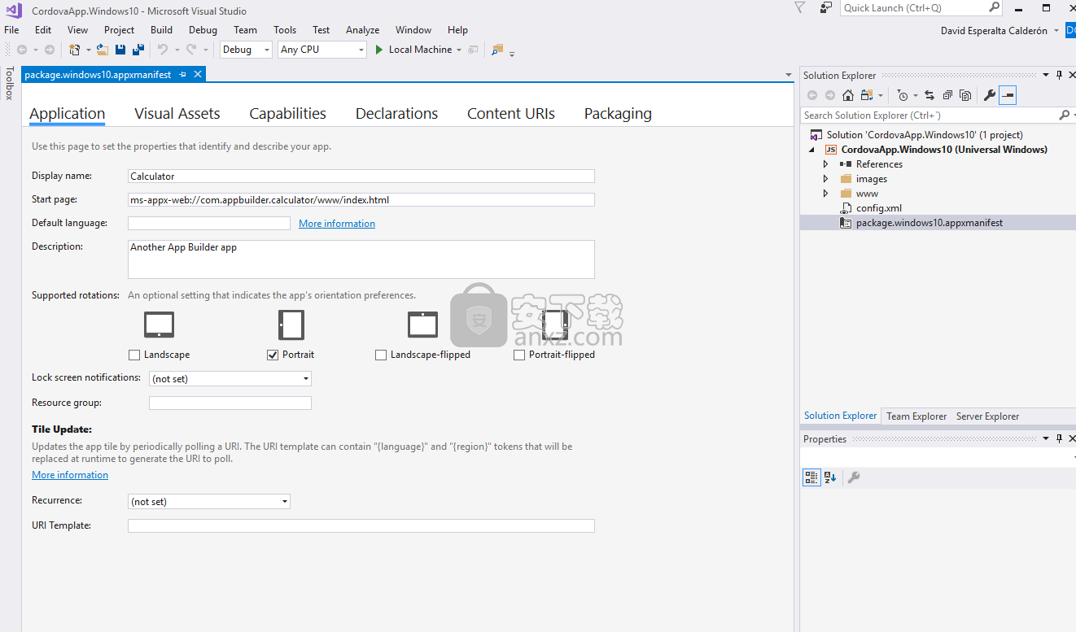Switch to the Declarations tab
This screenshot has height=632, width=1076.
pyautogui.click(x=396, y=114)
